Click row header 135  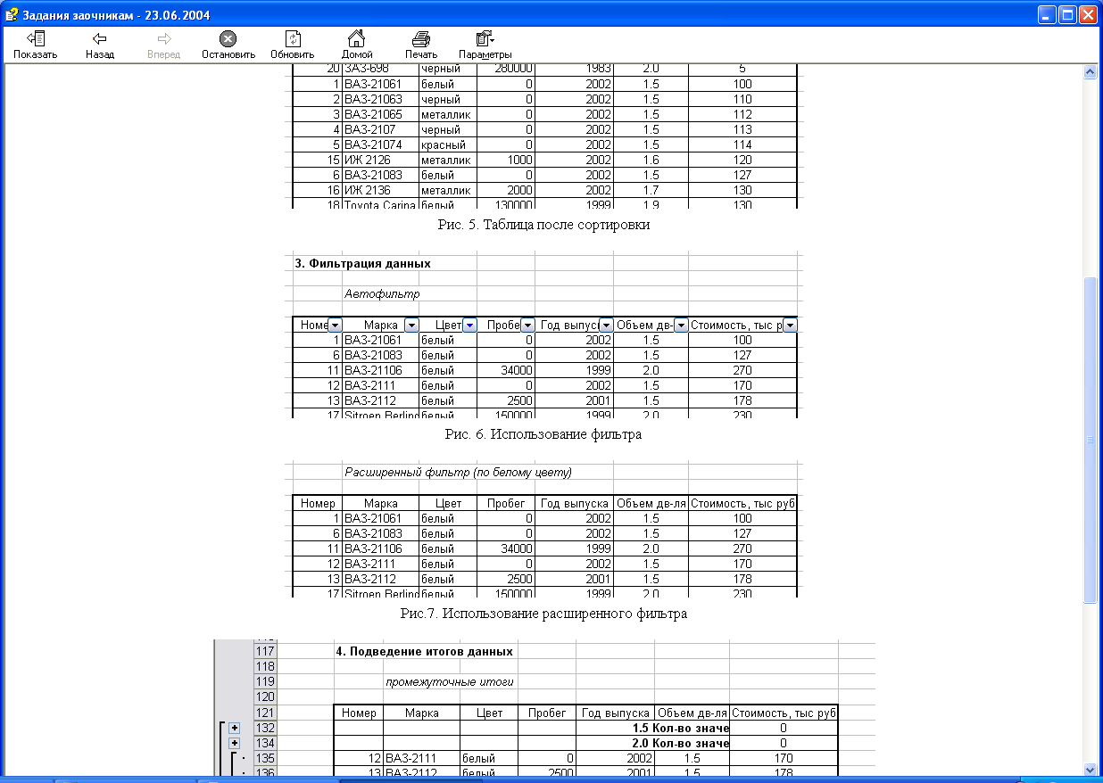tap(266, 758)
